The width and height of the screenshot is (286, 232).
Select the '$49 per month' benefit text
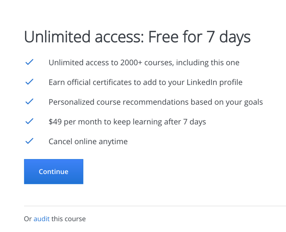click(74, 122)
